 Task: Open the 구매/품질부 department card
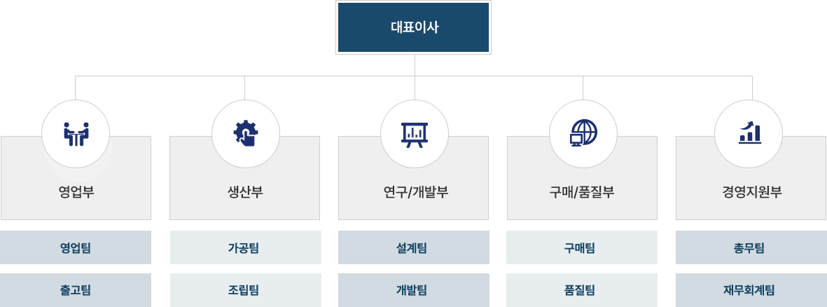583,178
